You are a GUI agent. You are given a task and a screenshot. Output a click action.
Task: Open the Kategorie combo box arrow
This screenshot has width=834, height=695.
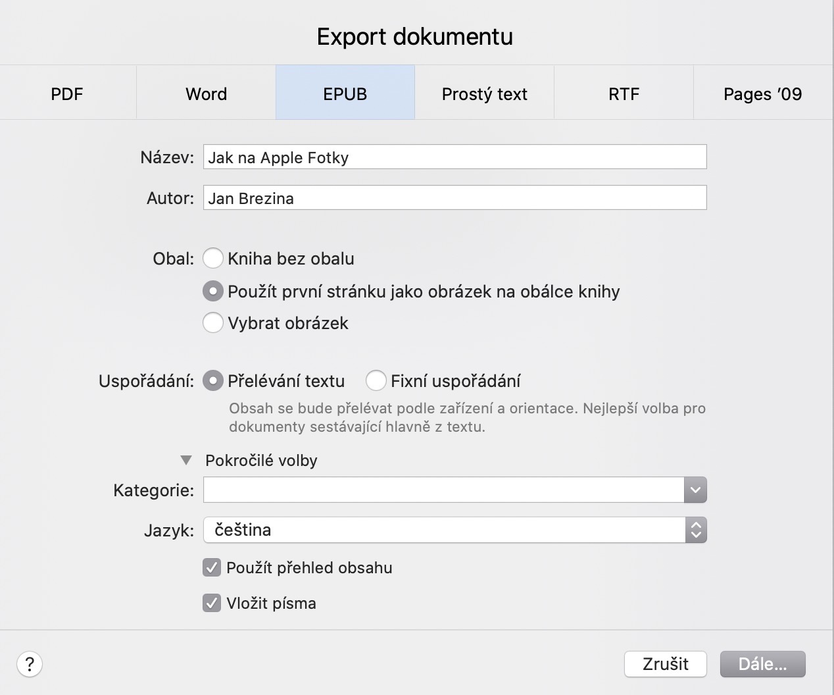[695, 490]
